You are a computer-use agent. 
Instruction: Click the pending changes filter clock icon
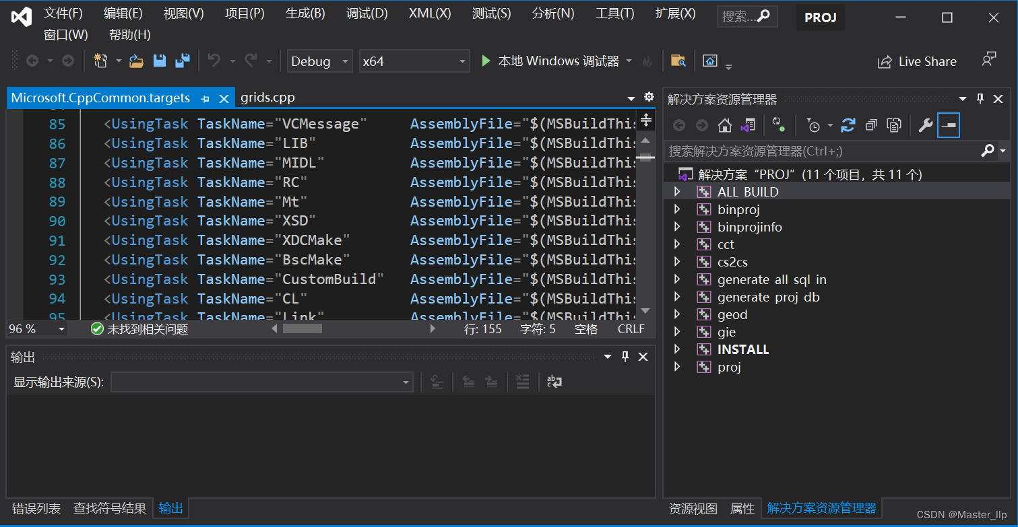point(813,125)
